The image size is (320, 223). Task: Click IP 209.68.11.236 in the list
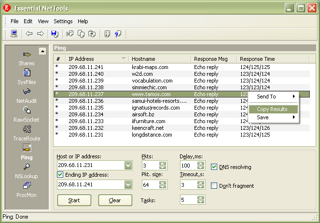tap(86, 101)
